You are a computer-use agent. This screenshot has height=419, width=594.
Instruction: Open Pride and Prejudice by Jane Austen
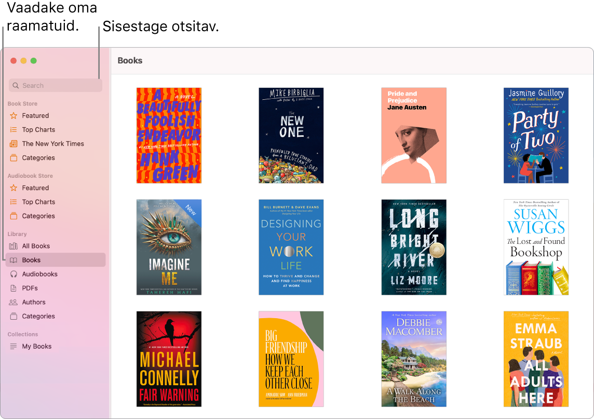(413, 135)
